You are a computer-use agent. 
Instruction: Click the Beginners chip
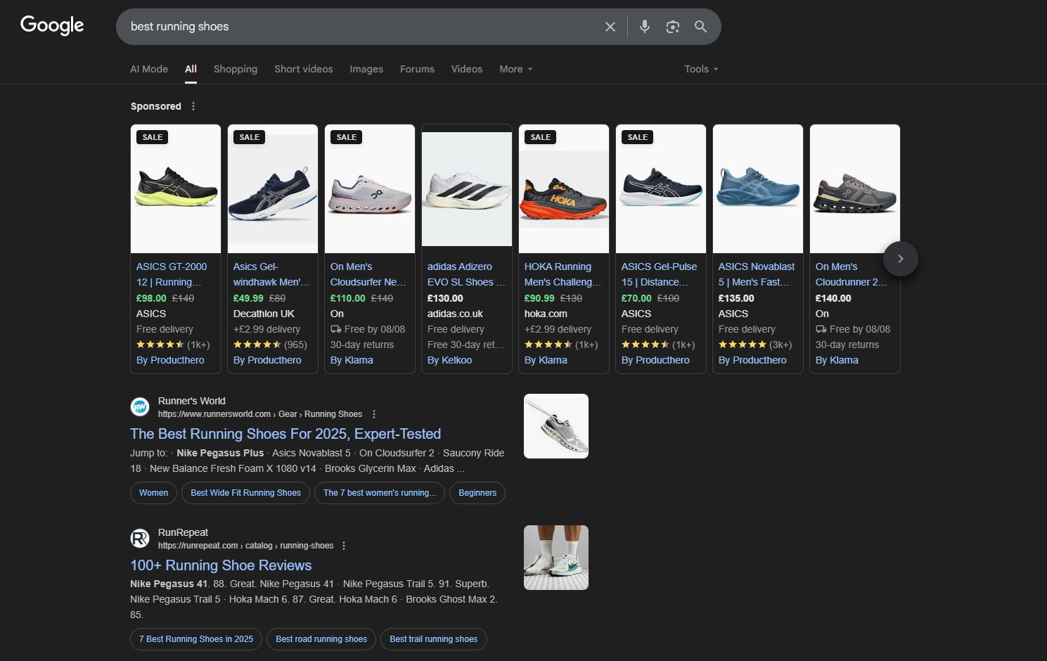click(477, 493)
